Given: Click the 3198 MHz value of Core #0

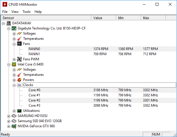Looking at the screenshot, I should tap(101, 90).
